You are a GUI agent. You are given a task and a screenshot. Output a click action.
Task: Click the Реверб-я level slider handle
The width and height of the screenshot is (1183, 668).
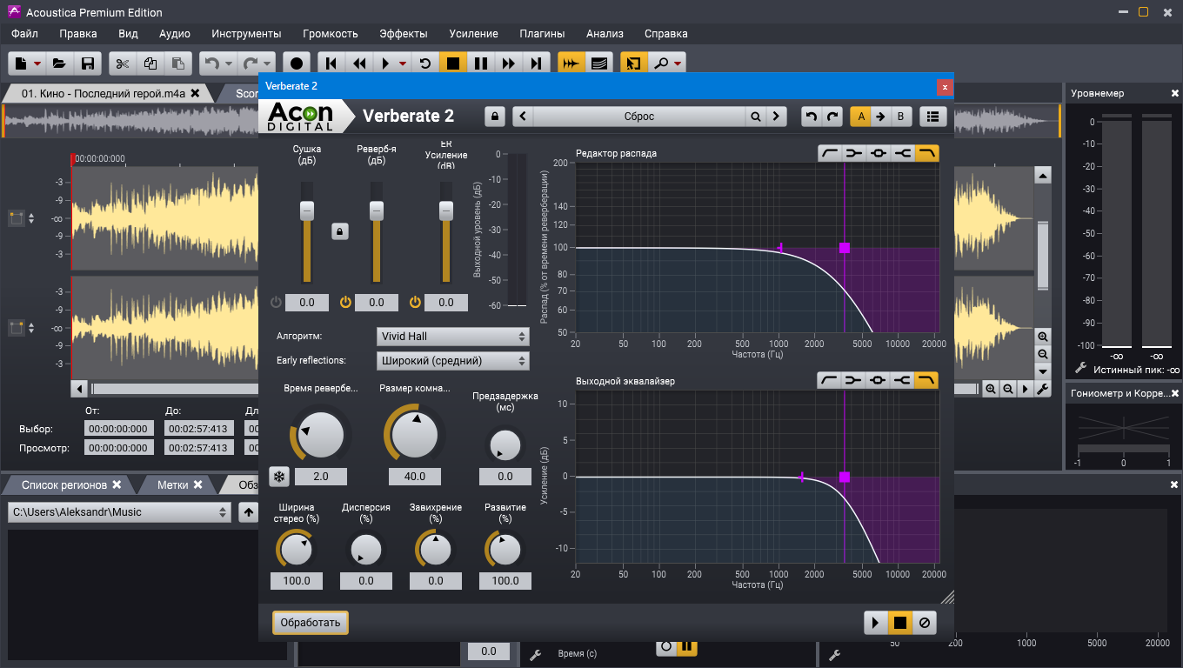377,210
